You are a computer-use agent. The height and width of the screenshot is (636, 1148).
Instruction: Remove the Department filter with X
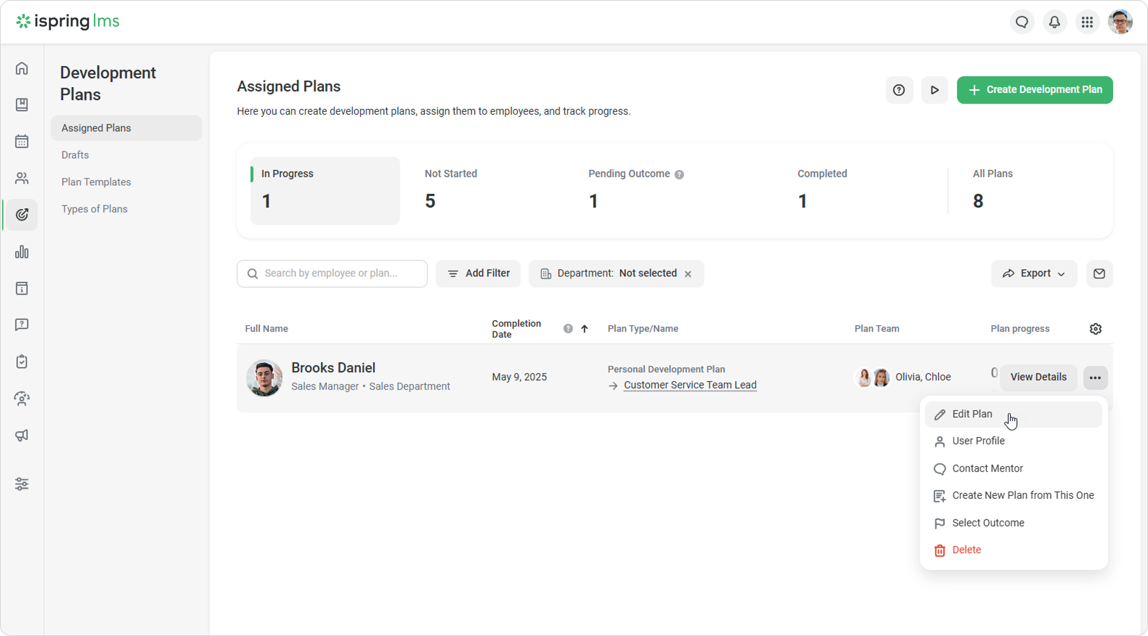[x=688, y=274]
